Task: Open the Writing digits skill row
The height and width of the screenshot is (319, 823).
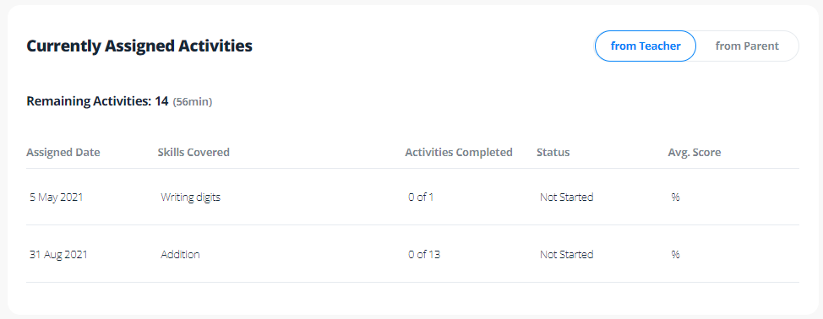Action: [412, 197]
